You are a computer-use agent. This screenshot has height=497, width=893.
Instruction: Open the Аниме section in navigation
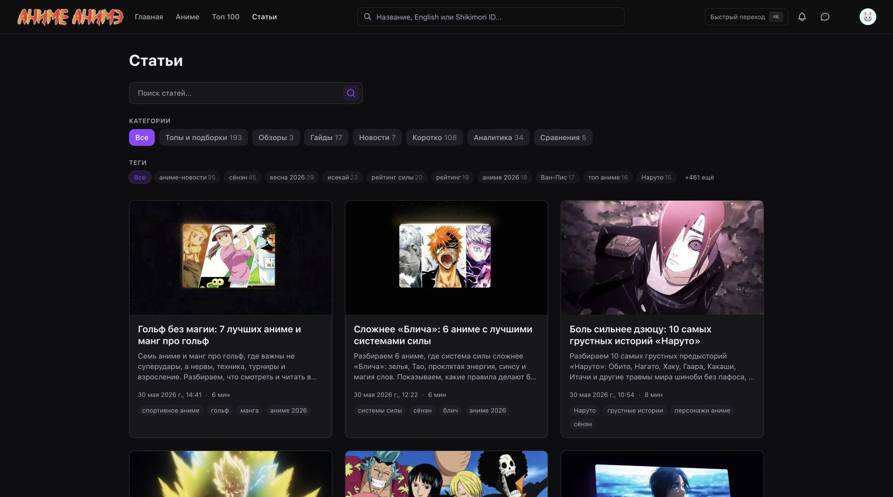(x=187, y=17)
